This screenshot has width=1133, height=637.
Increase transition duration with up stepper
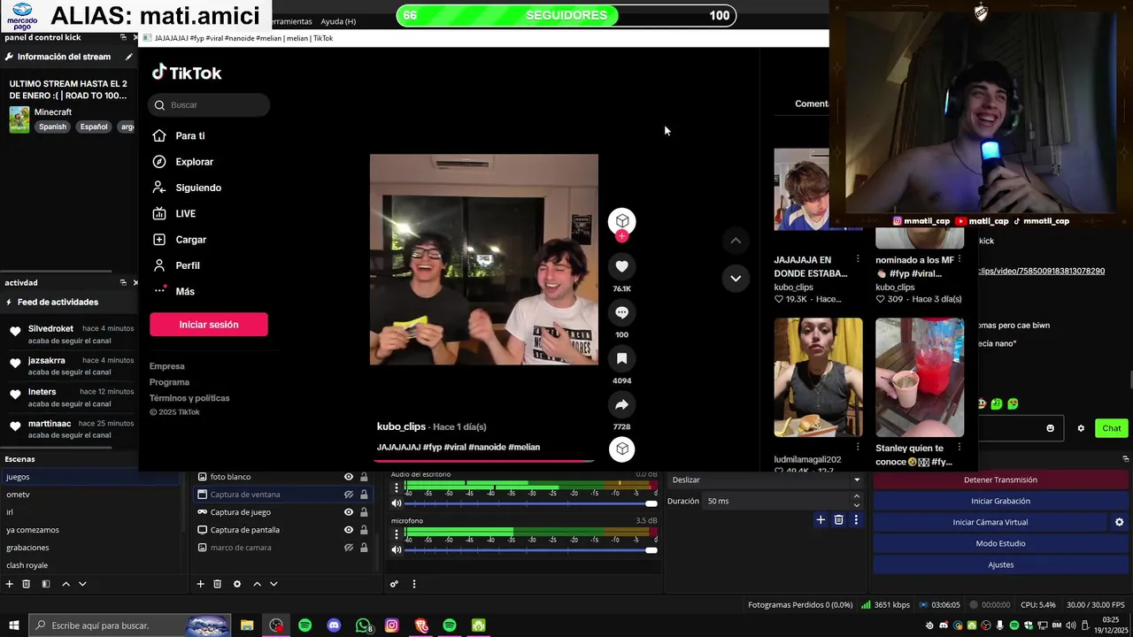point(856,497)
